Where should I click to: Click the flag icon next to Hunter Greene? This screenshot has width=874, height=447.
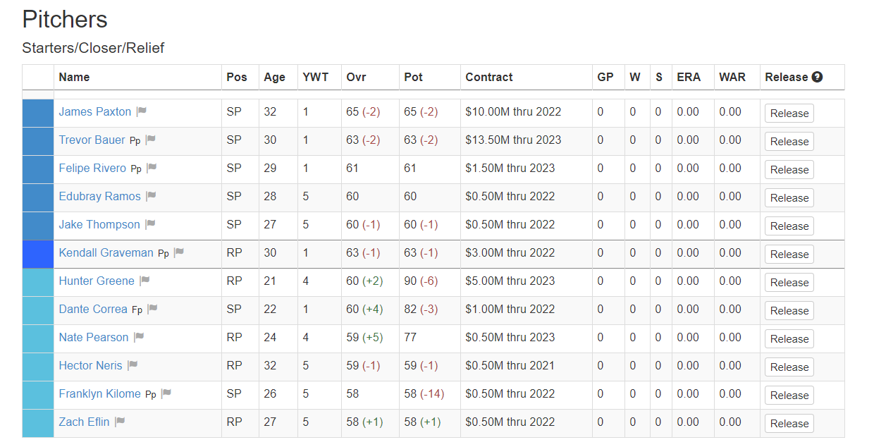(x=144, y=281)
